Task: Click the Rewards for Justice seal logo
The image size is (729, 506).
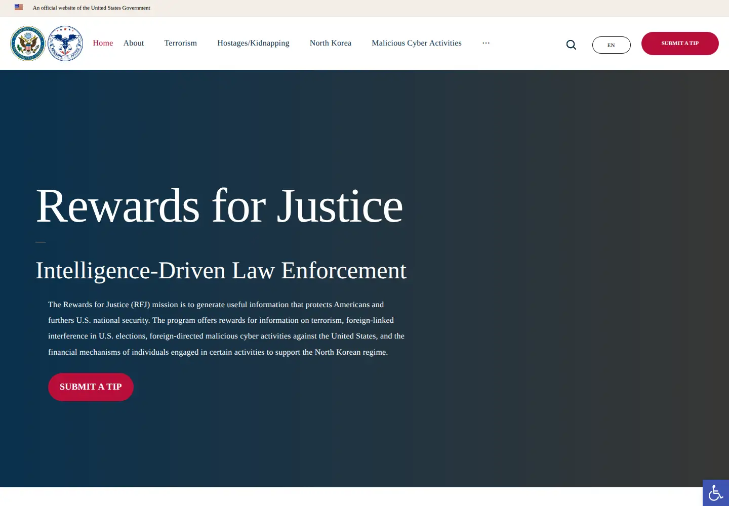Action: 65,44
